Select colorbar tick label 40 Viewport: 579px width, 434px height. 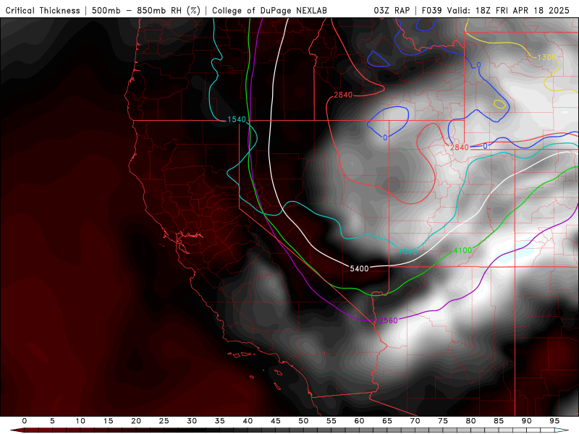click(x=248, y=421)
